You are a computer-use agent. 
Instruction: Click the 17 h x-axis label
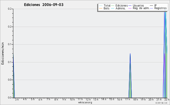[x=127, y=99]
